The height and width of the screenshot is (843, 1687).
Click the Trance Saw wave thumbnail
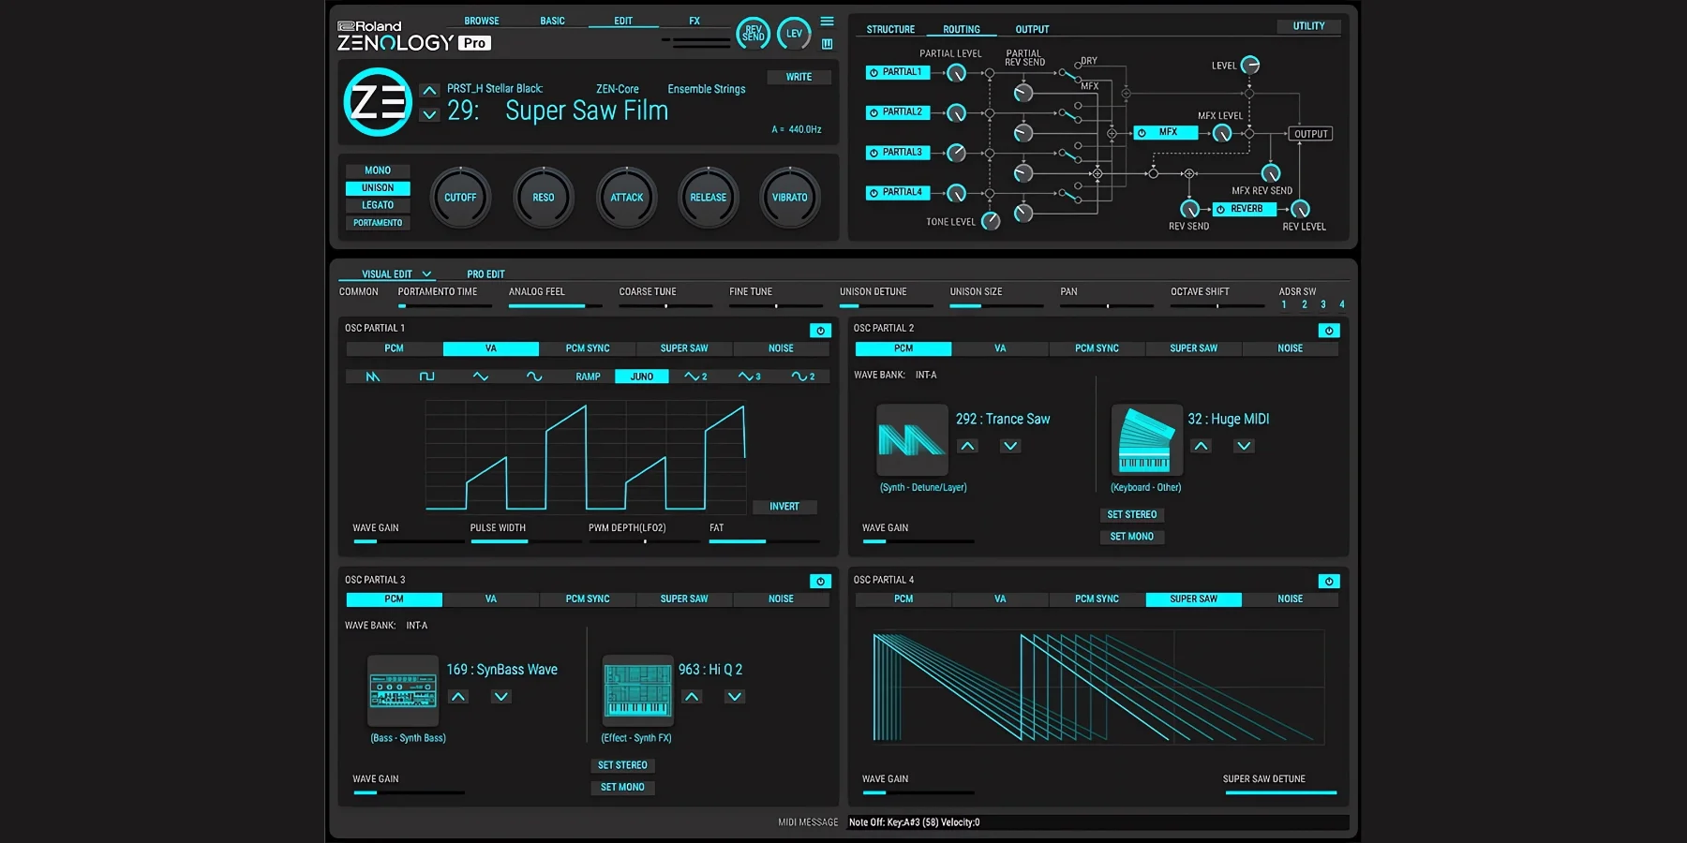point(912,440)
